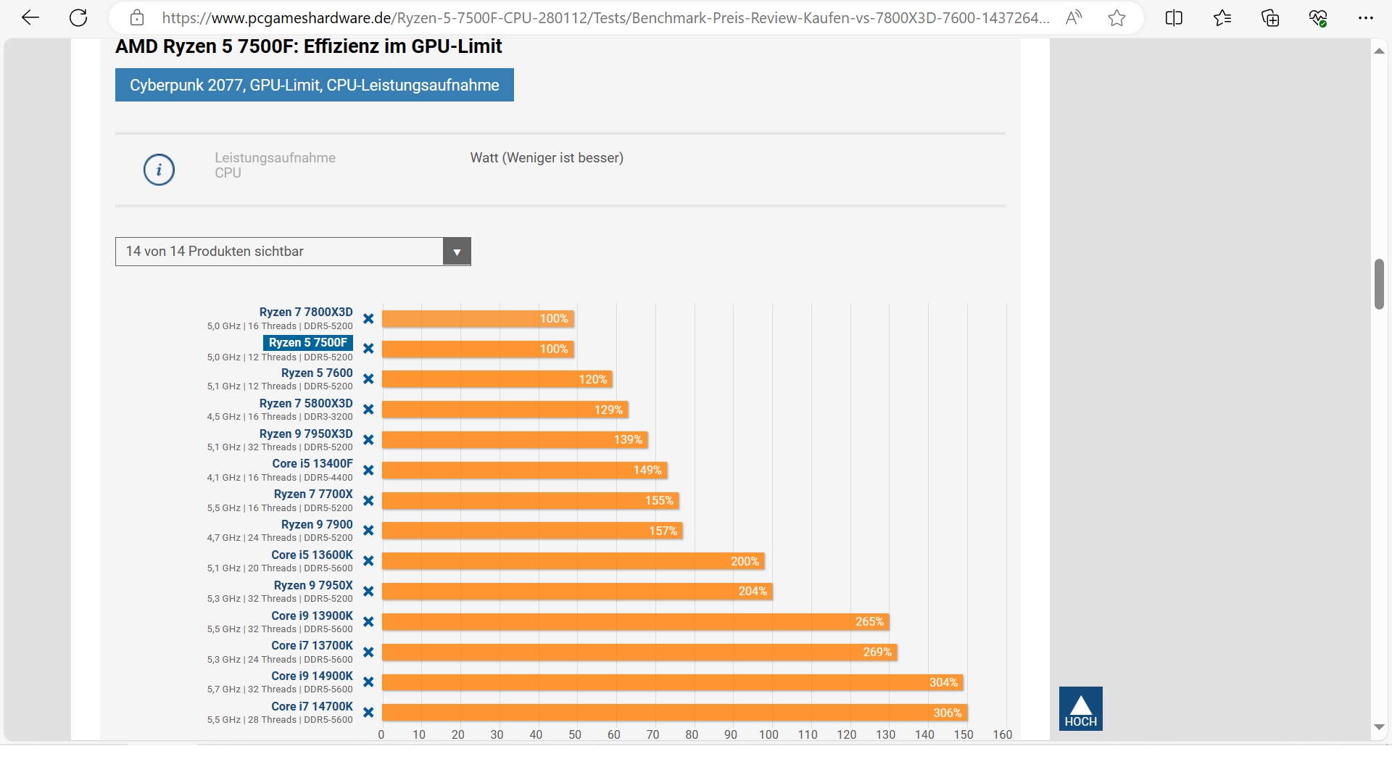1392x783 pixels.
Task: Add page to favorites with the star icon
Action: [1116, 18]
